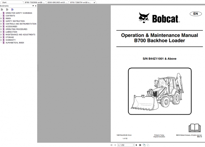Switch to the B780 7363906 tab
205x147 pixels.
[x=35, y=2]
